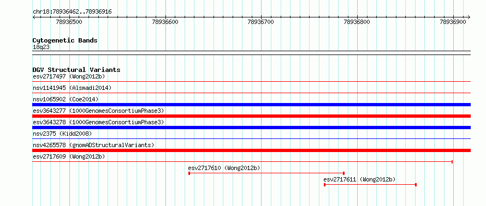Viewport: 486px width, 206px height.
Task: Click the thick red nsv4265578 variant bar
Action: click(252, 150)
